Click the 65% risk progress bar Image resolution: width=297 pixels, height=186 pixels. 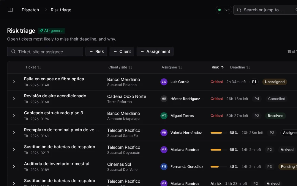coord(219,150)
